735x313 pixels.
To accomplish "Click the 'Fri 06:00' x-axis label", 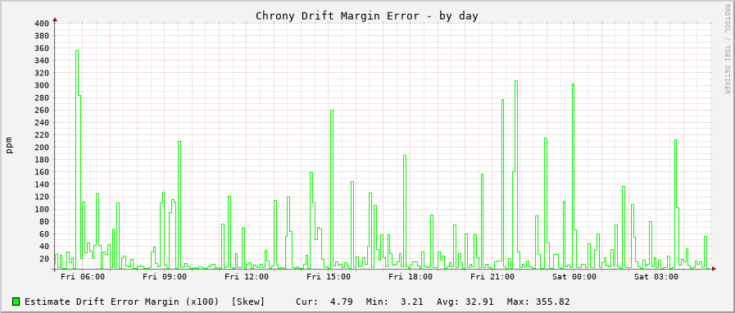I will coord(83,277).
